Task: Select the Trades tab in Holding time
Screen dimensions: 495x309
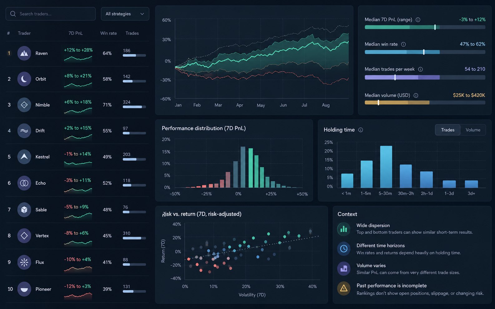Action: [448, 130]
